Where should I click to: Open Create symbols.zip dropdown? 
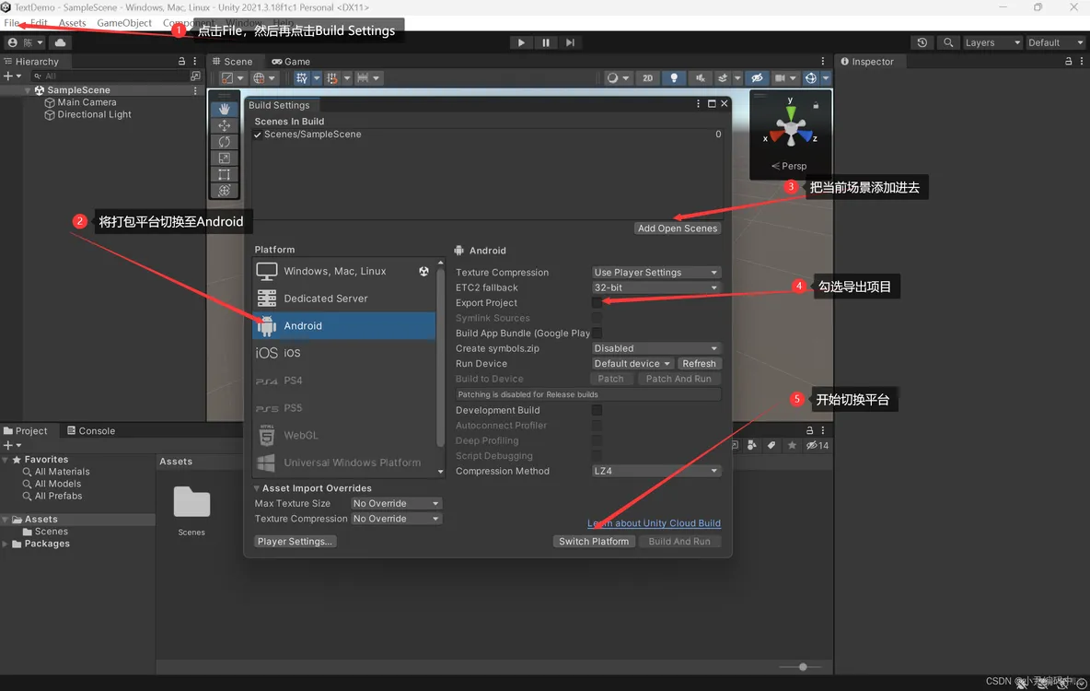pos(655,348)
